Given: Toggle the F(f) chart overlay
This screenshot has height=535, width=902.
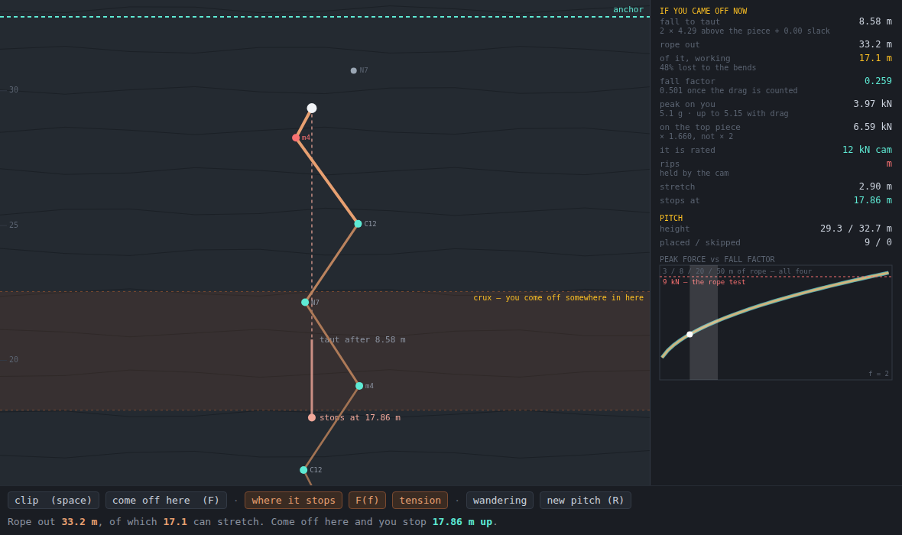Looking at the screenshot, I should 367,501.
